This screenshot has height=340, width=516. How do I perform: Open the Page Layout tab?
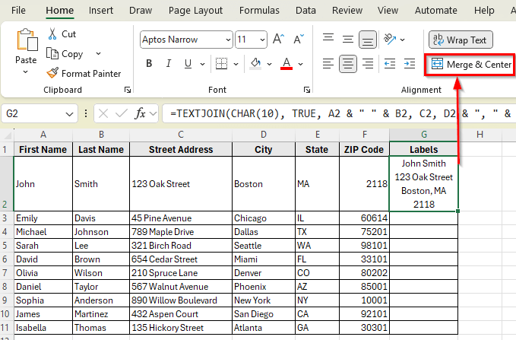(x=195, y=11)
